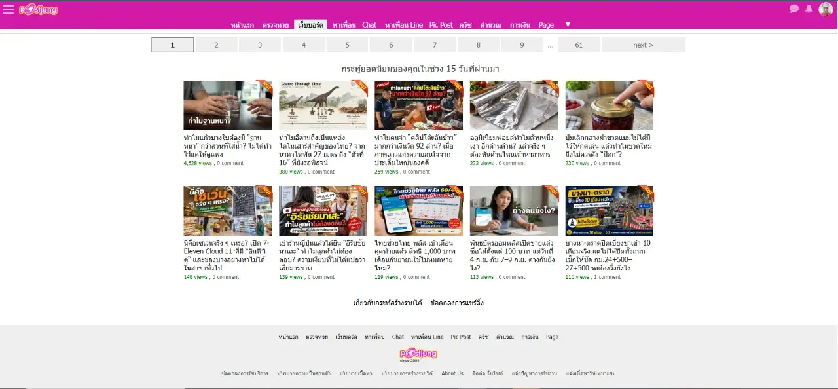Open the aluminium foil roll thumbnail
838x389 pixels.
pyautogui.click(x=514, y=105)
